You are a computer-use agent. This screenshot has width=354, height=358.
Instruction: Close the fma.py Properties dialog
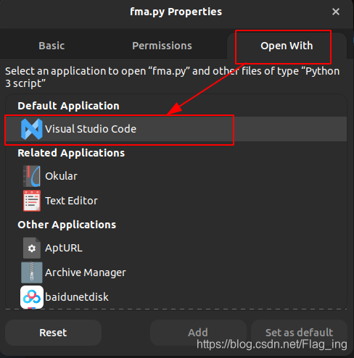pos(336,12)
